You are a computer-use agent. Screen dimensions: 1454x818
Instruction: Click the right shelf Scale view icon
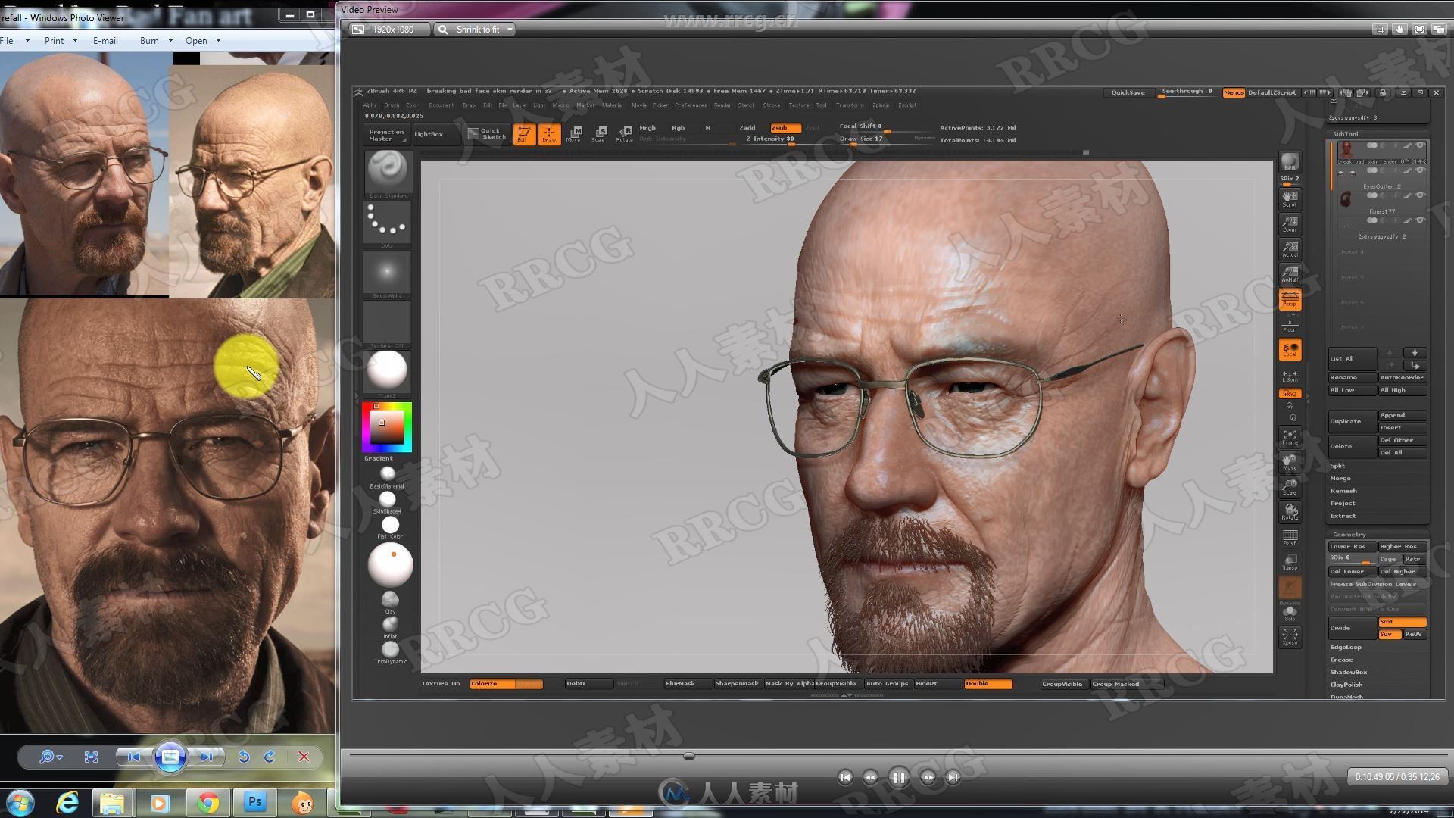(x=1290, y=486)
